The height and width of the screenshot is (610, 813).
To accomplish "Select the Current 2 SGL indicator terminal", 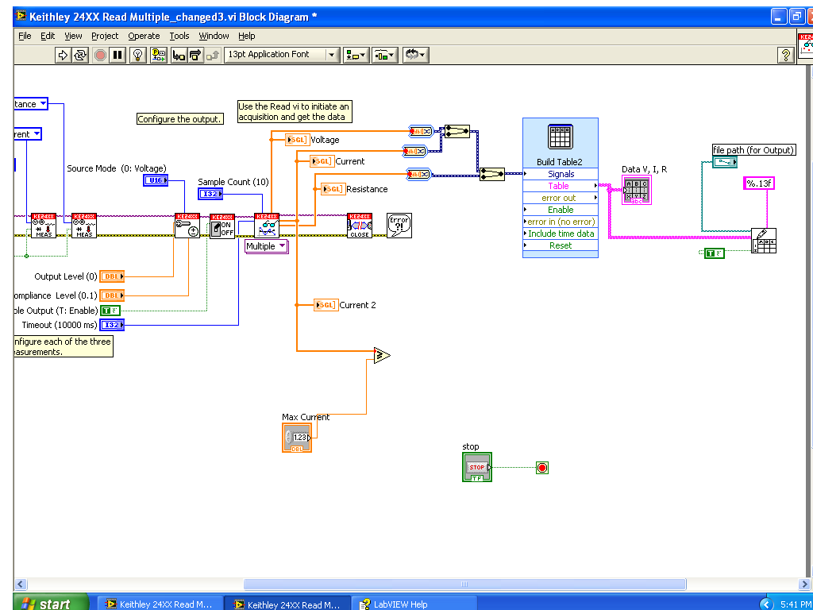I will coord(326,305).
